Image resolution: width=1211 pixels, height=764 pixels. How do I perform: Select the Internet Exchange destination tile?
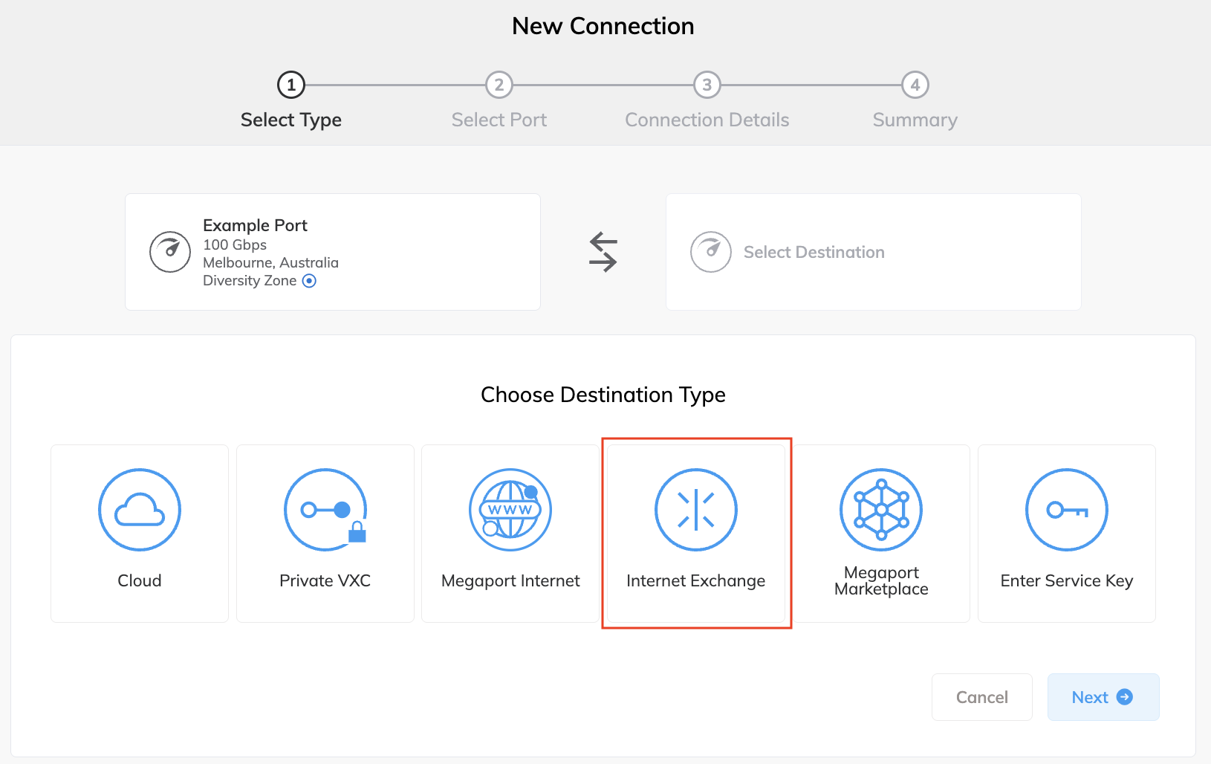[696, 534]
